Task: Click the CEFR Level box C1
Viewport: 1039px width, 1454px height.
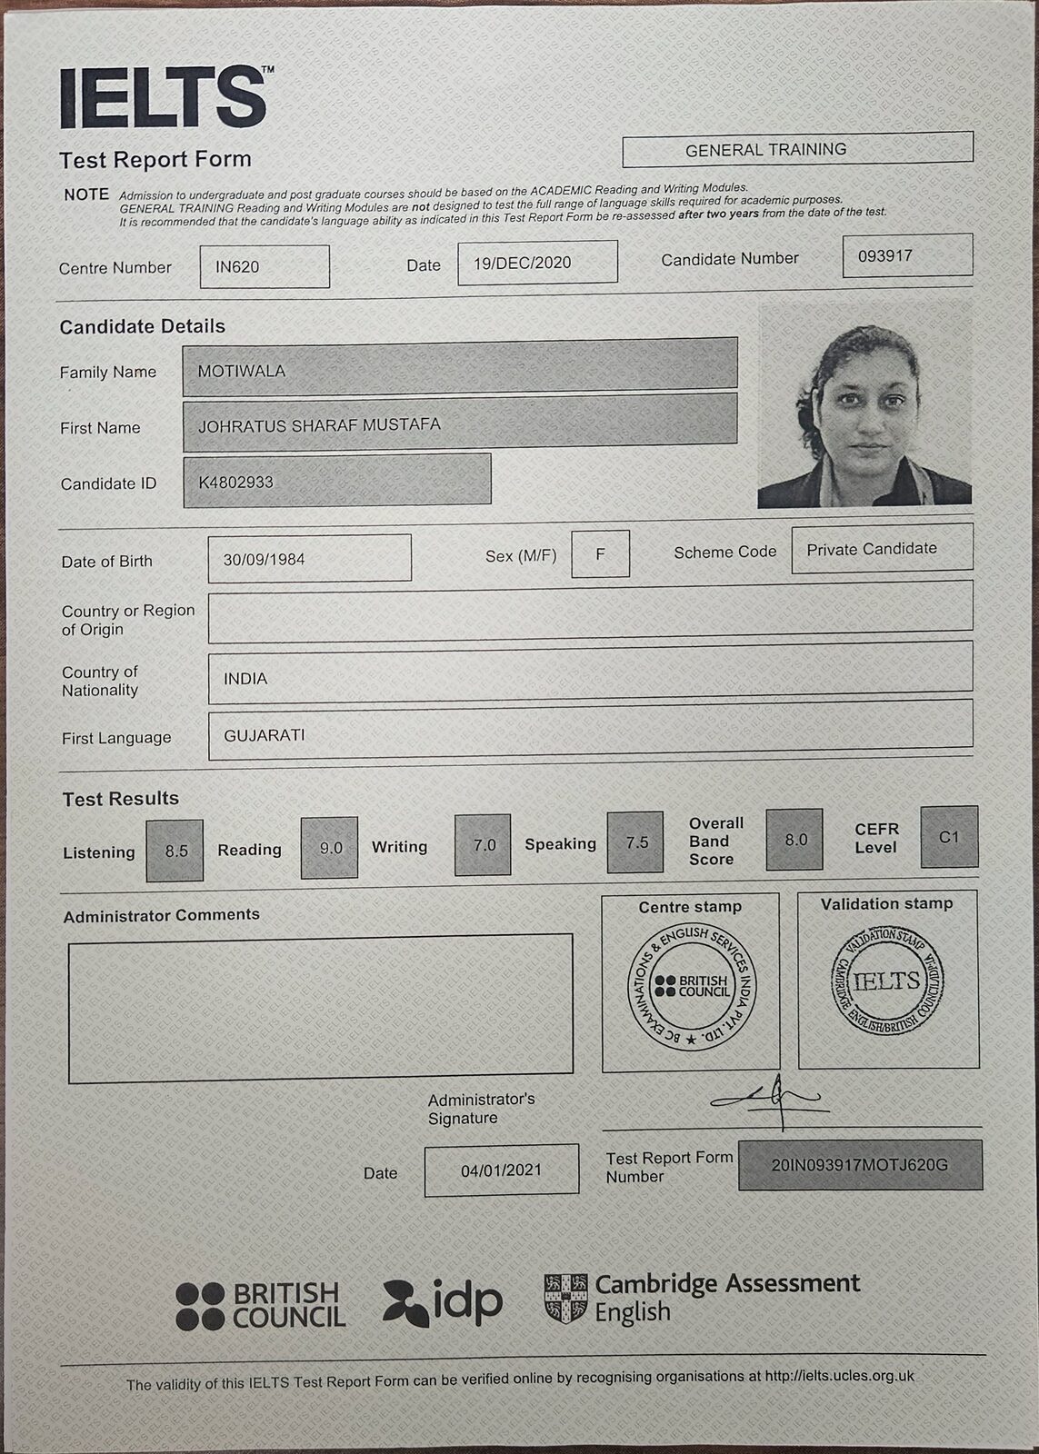Action: pyautogui.click(x=949, y=836)
